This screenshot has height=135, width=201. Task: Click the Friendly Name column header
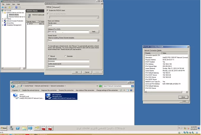tap(32, 22)
